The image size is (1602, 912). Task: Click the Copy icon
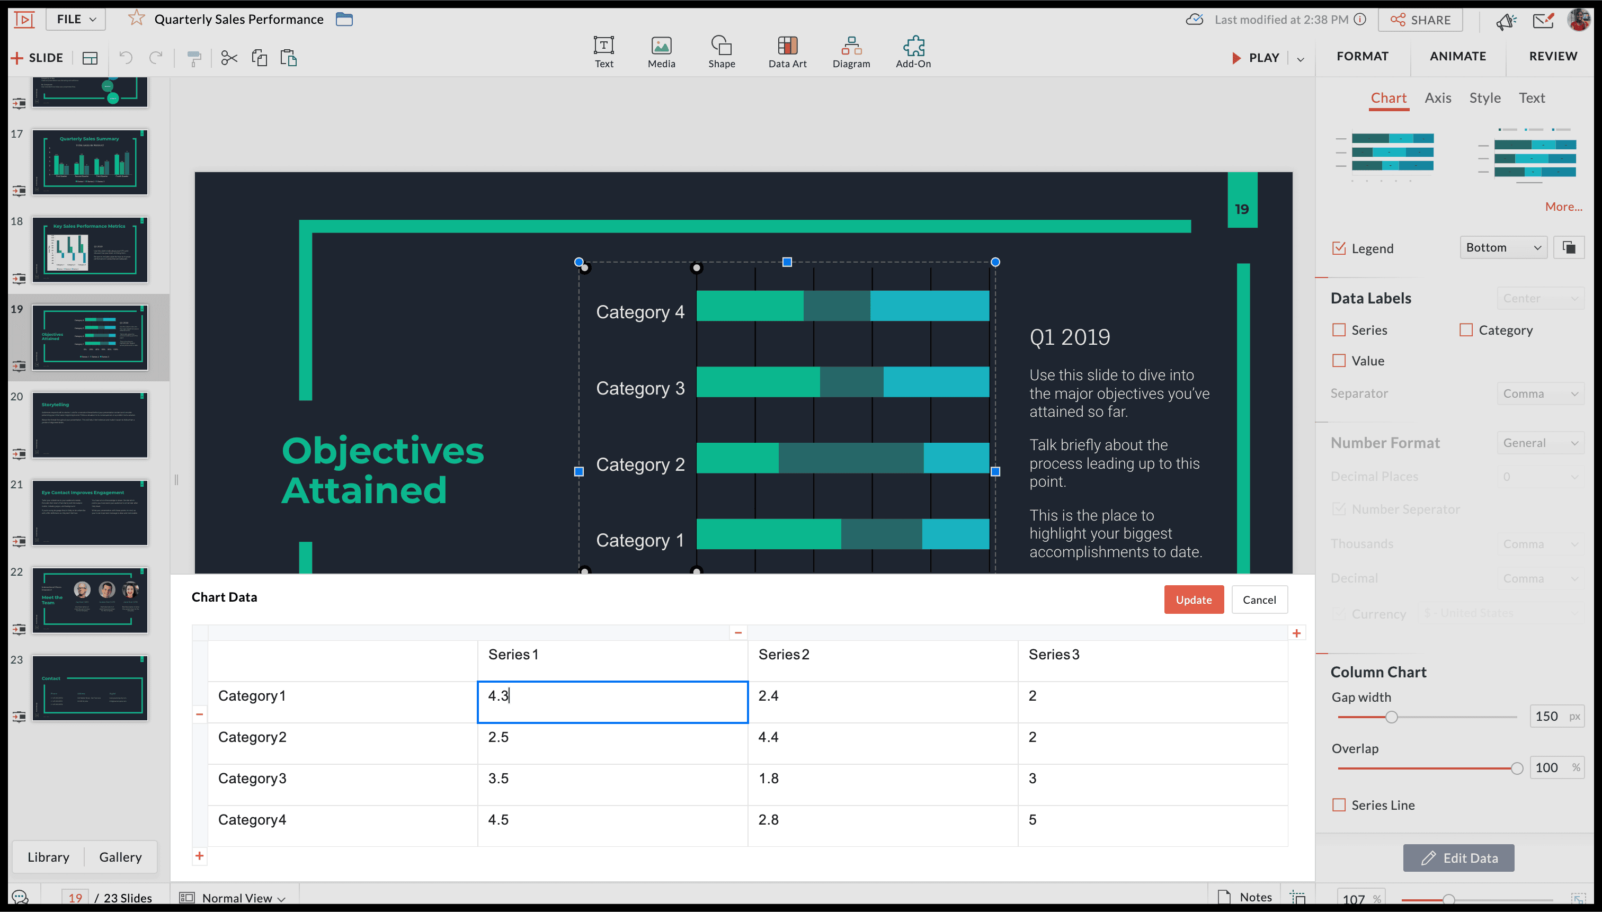(x=260, y=58)
